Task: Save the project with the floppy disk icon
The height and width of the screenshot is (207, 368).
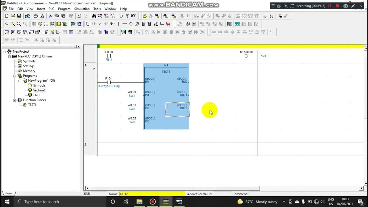Action: tap(19, 16)
